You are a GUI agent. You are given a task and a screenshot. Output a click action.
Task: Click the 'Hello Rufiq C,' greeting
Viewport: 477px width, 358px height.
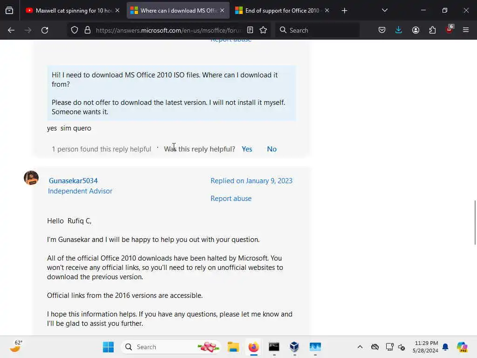click(x=69, y=220)
